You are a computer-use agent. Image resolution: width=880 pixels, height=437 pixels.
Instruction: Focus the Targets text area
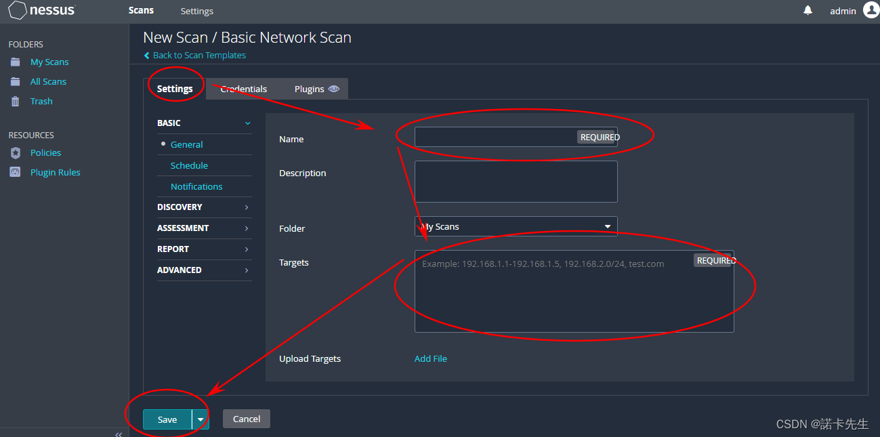[x=574, y=291]
